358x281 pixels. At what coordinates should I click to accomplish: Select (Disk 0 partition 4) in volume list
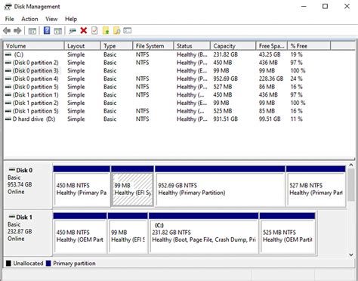(x=168, y=79)
